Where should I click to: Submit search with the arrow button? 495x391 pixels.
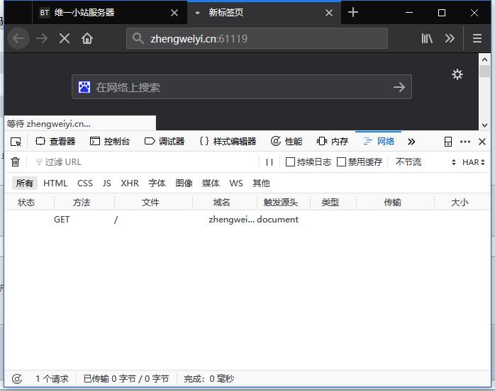click(399, 87)
